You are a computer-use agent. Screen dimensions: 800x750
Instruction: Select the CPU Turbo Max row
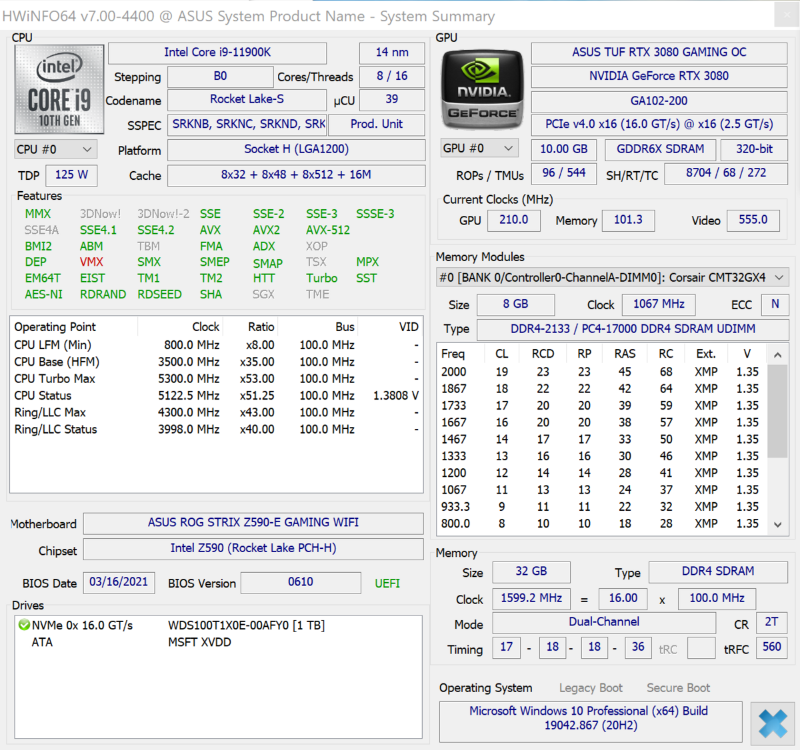pyautogui.click(x=217, y=379)
